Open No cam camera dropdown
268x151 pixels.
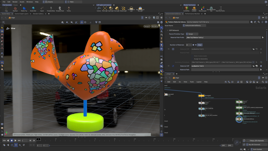click(155, 26)
